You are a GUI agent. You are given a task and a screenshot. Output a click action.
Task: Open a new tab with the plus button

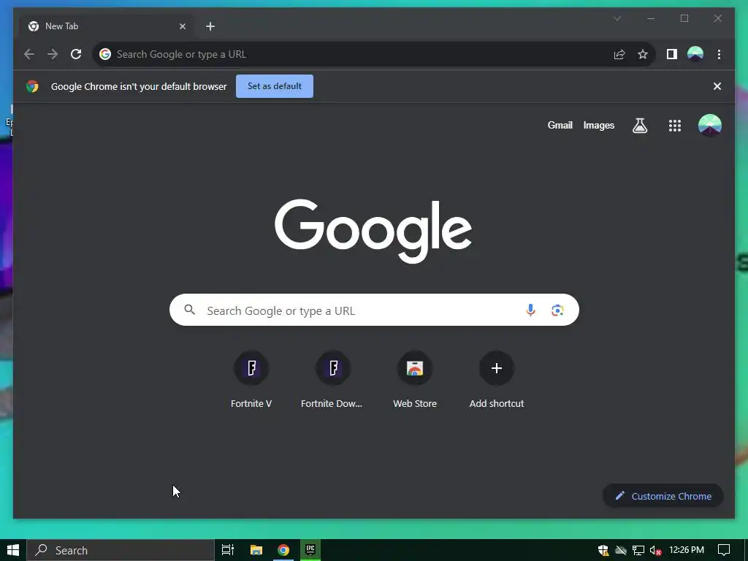(x=210, y=26)
